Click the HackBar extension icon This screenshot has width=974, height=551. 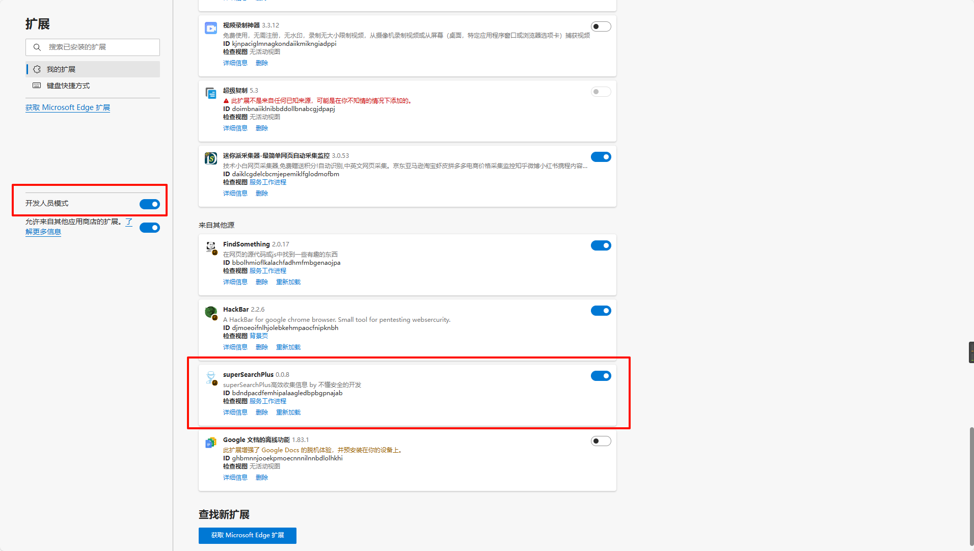point(210,312)
